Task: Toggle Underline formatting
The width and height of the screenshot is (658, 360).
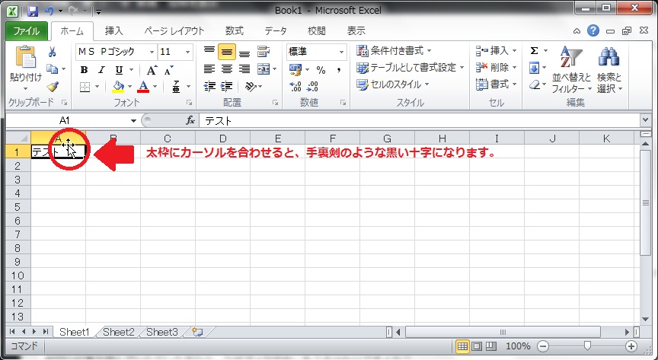Action: pyautogui.click(x=119, y=70)
